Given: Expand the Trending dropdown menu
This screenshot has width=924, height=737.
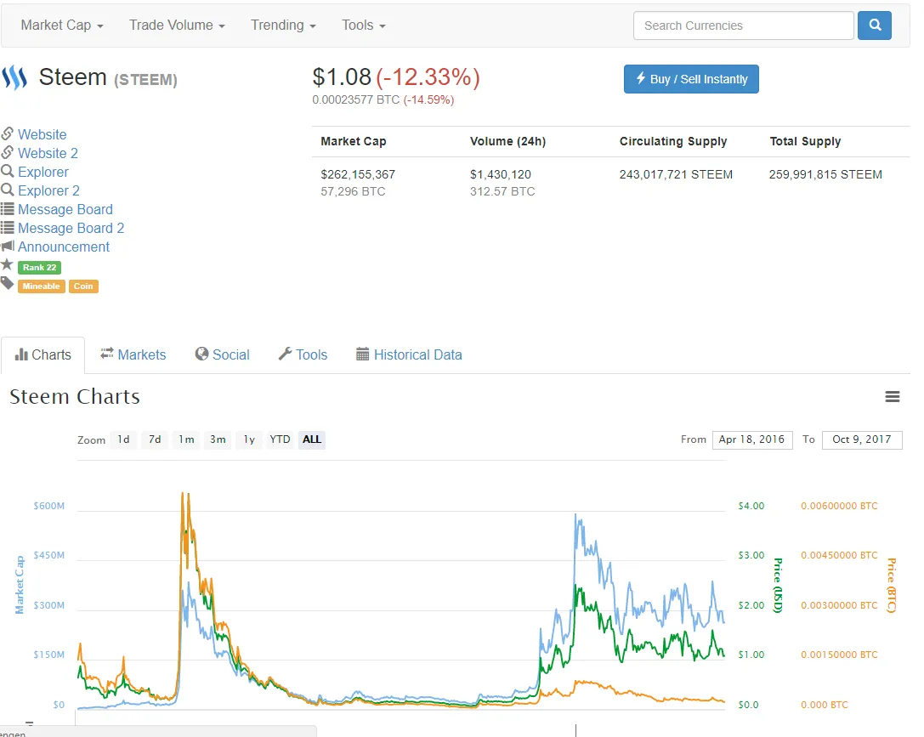Looking at the screenshot, I should point(283,26).
